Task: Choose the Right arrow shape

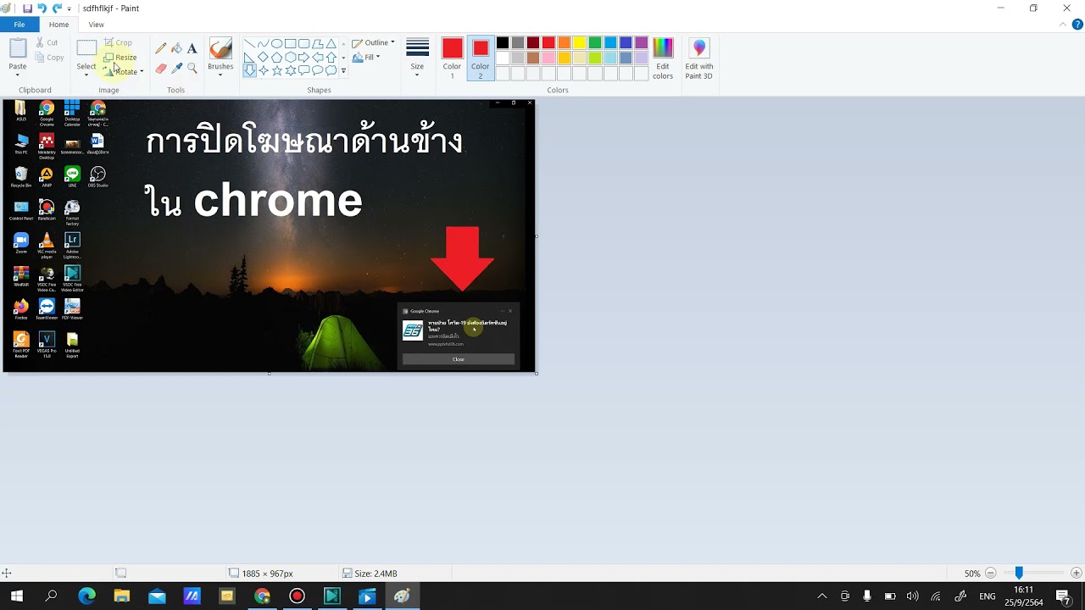Action: click(303, 57)
